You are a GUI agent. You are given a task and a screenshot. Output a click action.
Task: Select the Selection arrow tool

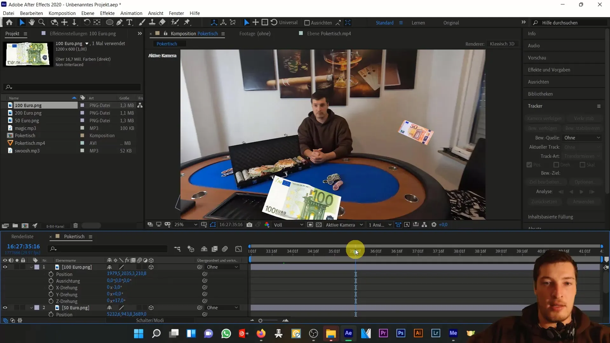click(22, 23)
